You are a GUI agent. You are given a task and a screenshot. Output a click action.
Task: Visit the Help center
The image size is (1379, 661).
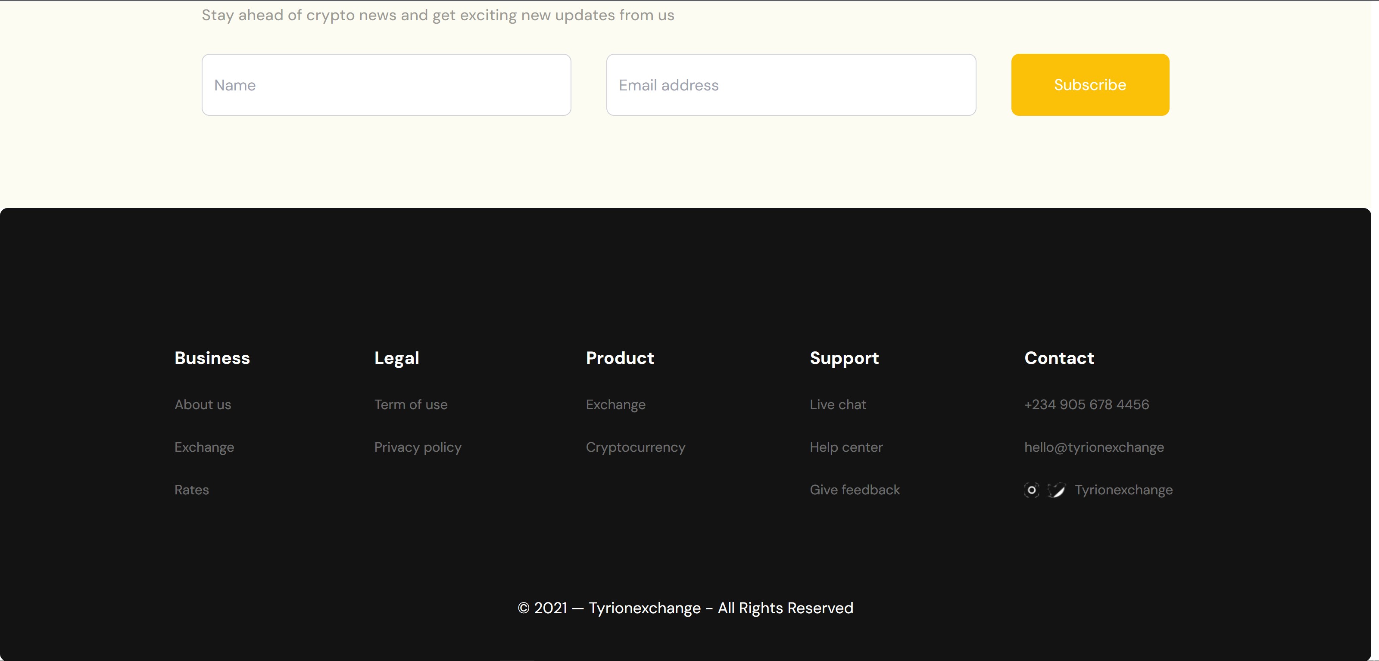[x=846, y=447]
